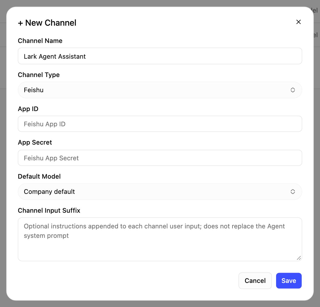Click the Feishu App ID field
Screen dimensions: 320x307
pos(160,124)
